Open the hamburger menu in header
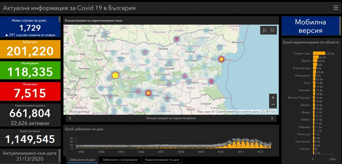The image size is (342, 164). click(336, 8)
